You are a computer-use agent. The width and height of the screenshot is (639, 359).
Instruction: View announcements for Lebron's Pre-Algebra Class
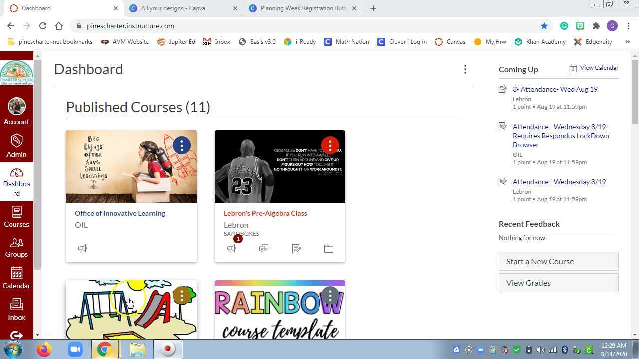click(231, 248)
